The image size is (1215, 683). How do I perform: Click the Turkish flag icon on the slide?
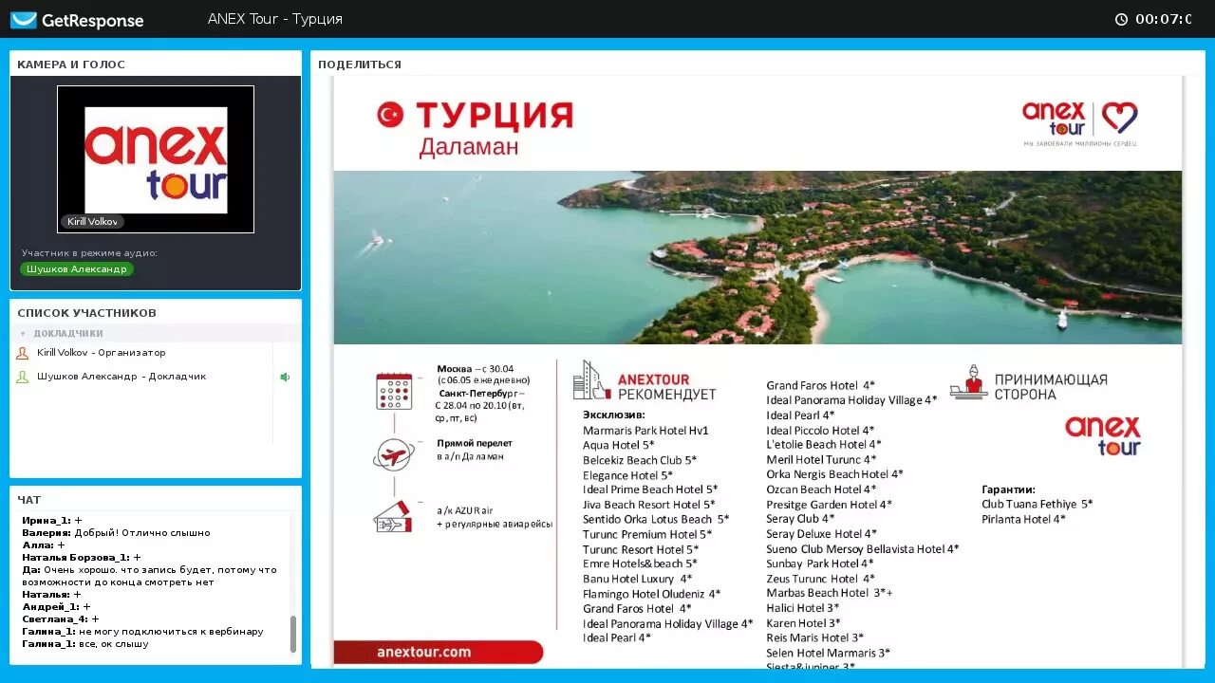[x=390, y=116]
